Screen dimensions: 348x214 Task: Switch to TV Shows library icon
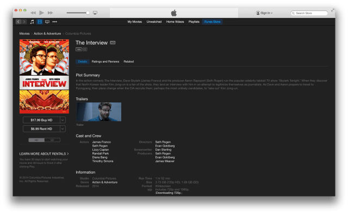[x=47, y=22]
